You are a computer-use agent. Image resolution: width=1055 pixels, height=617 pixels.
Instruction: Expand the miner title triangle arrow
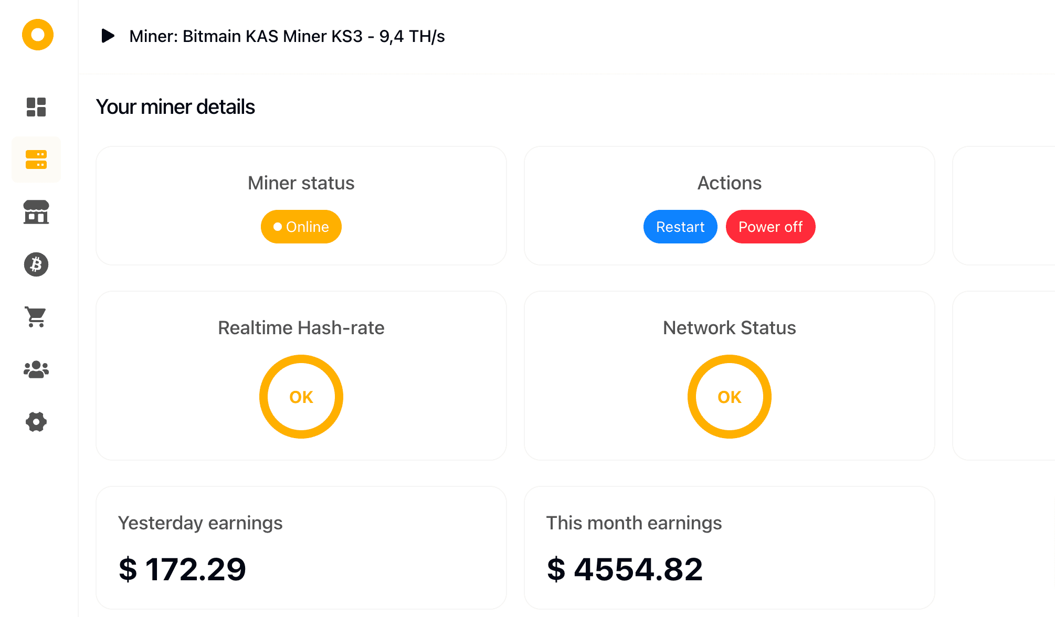pyautogui.click(x=108, y=36)
